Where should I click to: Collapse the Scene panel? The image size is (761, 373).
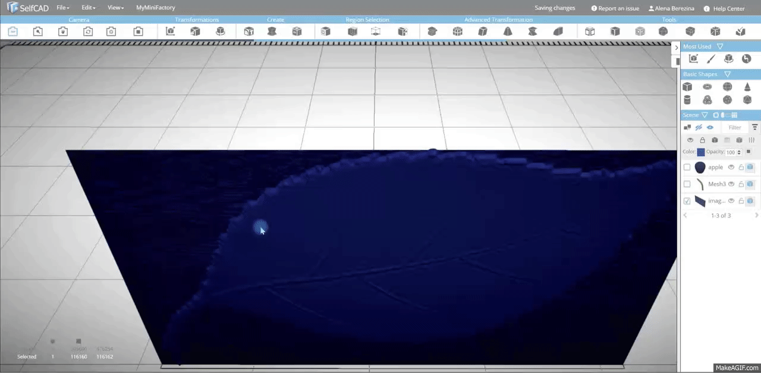(705, 115)
